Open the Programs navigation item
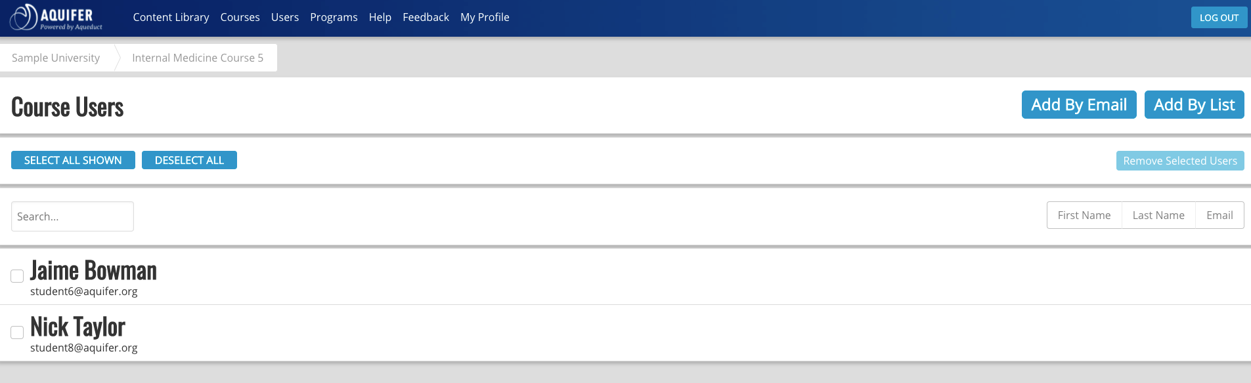 (334, 17)
